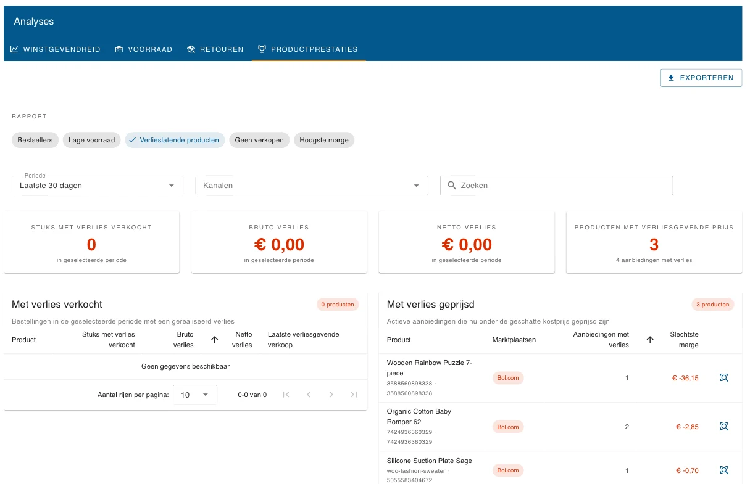Click the 0 producten badge
750x484 pixels.
point(338,305)
